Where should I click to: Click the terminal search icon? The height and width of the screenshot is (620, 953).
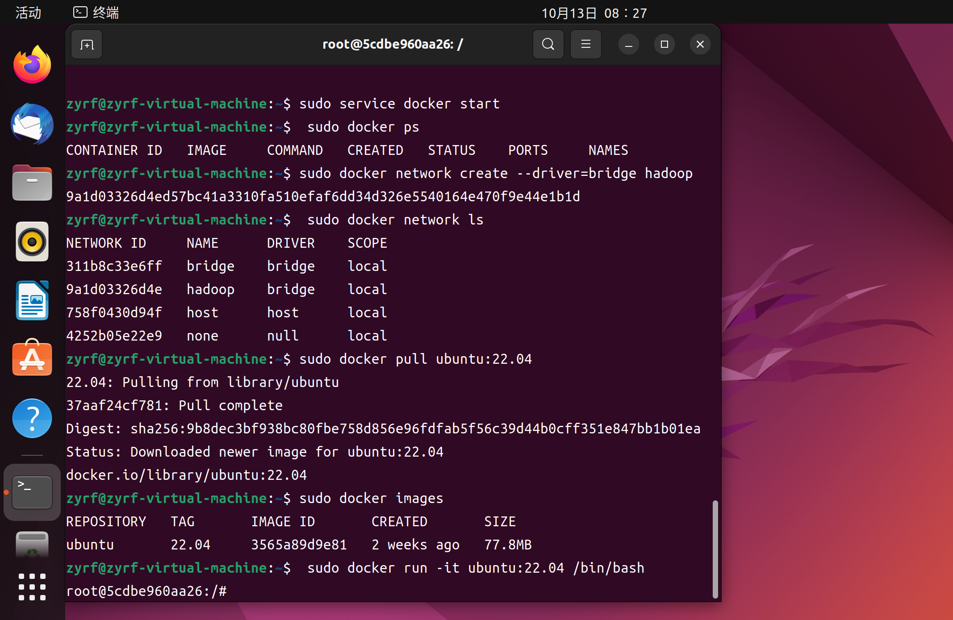(548, 45)
